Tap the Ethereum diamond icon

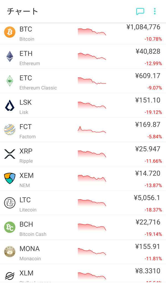[10, 56]
